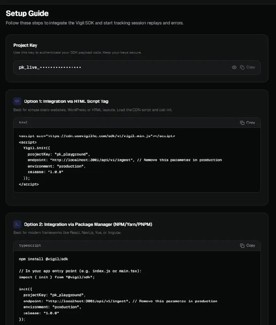
Task: Click 'Best for simple static websites' description
Action: point(93,110)
